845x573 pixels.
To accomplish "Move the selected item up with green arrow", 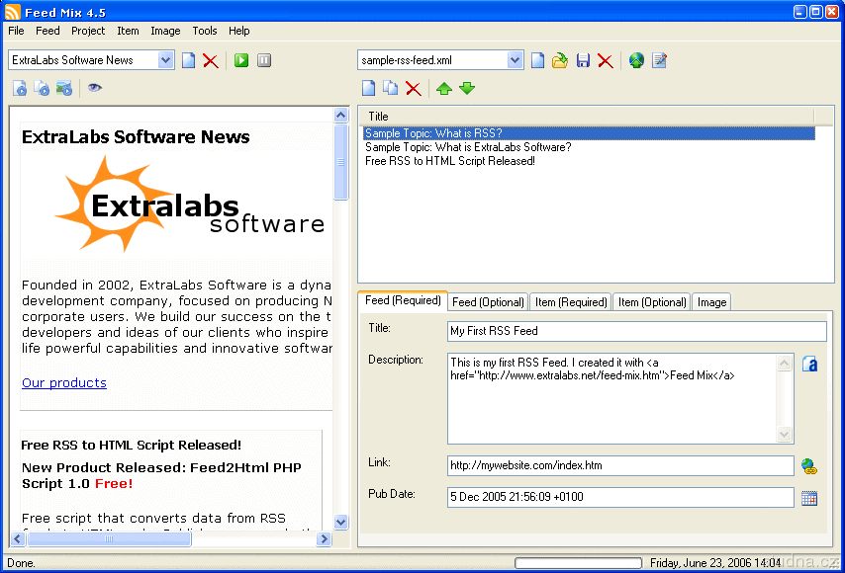I will coord(444,88).
